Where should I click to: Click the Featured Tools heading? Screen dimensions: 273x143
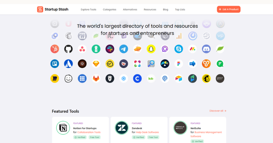coord(66,111)
